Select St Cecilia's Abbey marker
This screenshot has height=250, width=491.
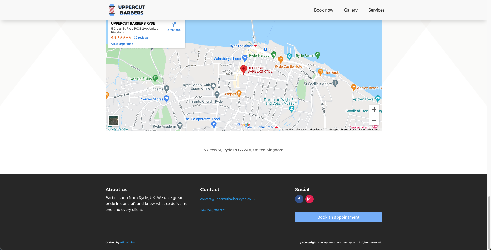click(335, 83)
